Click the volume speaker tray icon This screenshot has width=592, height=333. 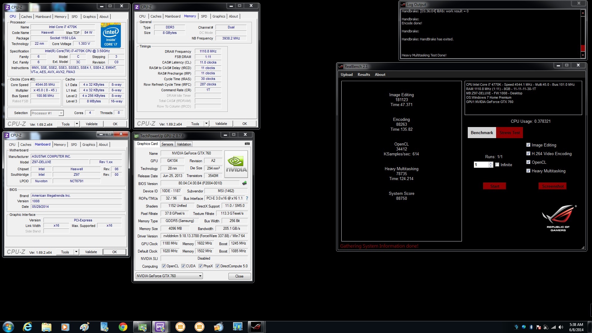pyautogui.click(x=561, y=327)
